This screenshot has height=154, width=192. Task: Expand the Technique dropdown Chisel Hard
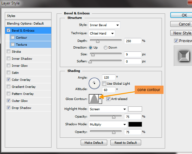102,33
